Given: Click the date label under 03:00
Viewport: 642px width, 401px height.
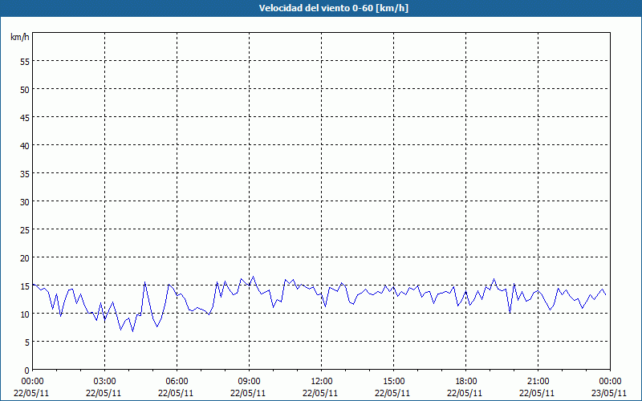Looking at the screenshot, I should coord(104,393).
